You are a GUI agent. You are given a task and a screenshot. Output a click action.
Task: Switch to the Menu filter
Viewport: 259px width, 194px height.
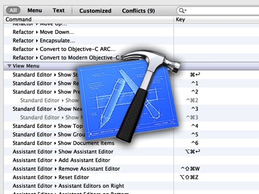click(x=35, y=10)
